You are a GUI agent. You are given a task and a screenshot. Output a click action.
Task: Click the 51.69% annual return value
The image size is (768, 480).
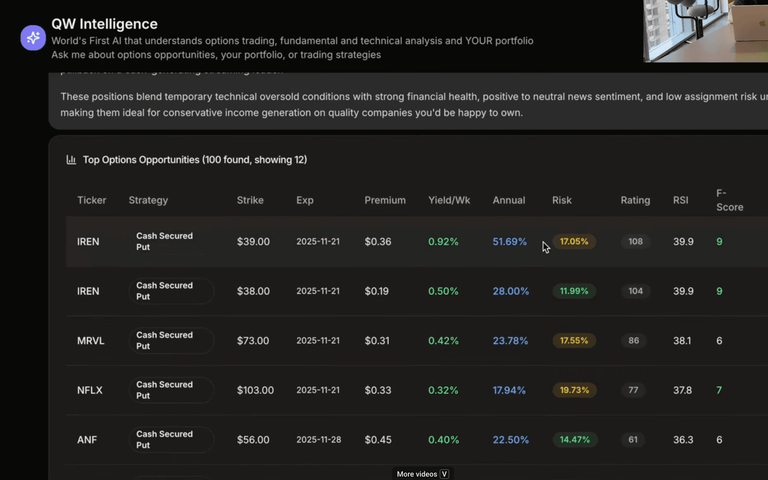click(510, 241)
